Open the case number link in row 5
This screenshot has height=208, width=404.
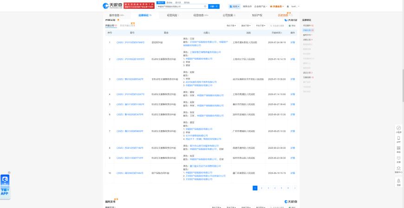(130, 104)
